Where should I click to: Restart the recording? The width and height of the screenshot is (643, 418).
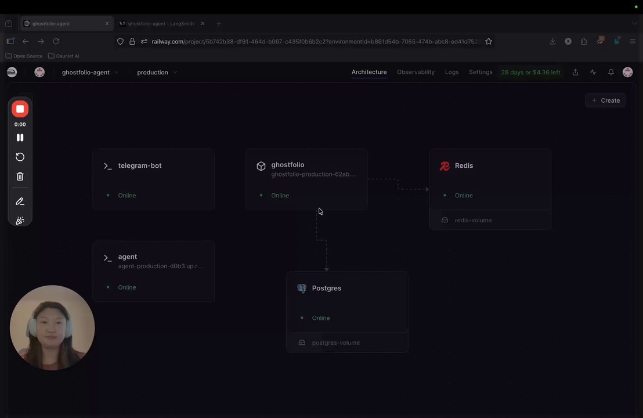pos(20,157)
